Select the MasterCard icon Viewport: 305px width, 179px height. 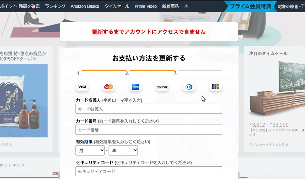click(x=109, y=87)
